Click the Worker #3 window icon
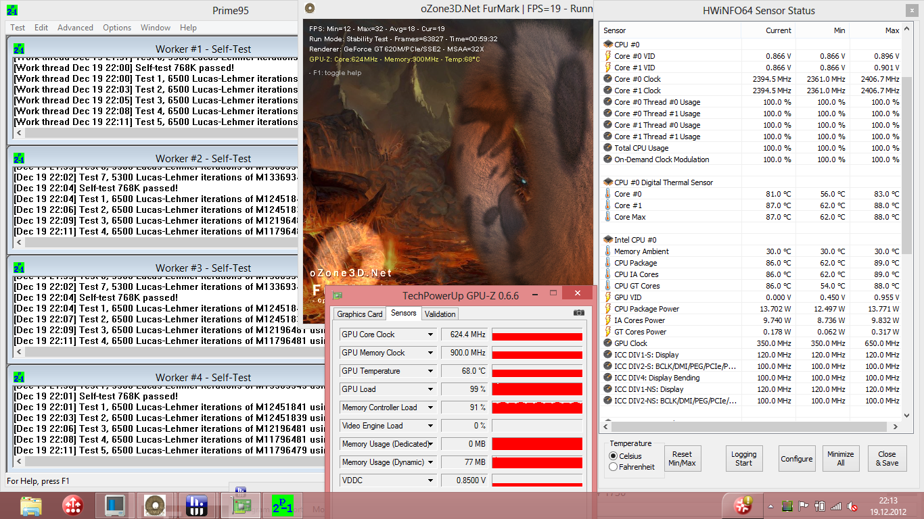924x519 pixels. coord(19,268)
